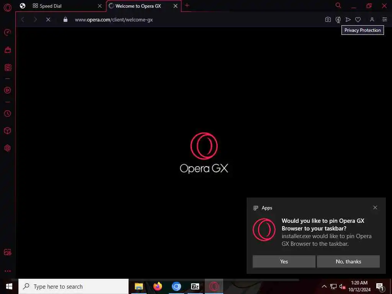Viewport: 392px width, 294px height.
Task: Open the Player sidebar icon
Action: coord(8,90)
